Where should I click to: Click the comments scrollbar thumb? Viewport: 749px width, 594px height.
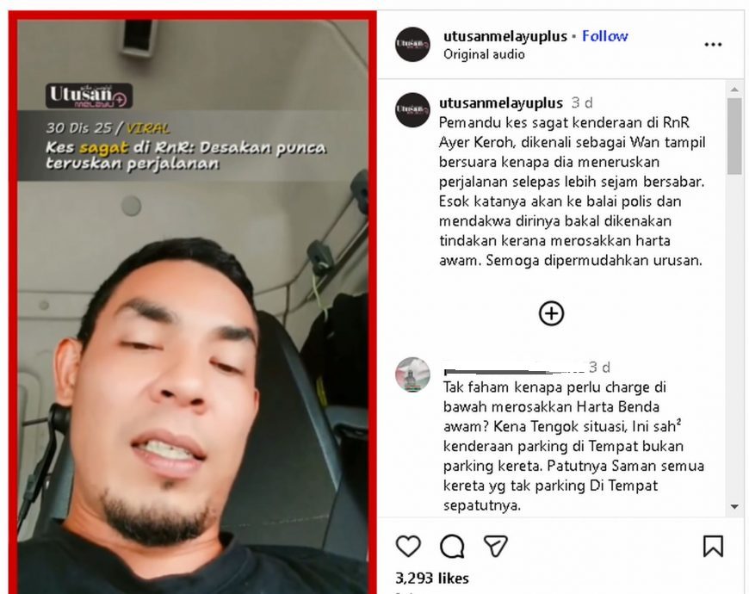[734, 136]
